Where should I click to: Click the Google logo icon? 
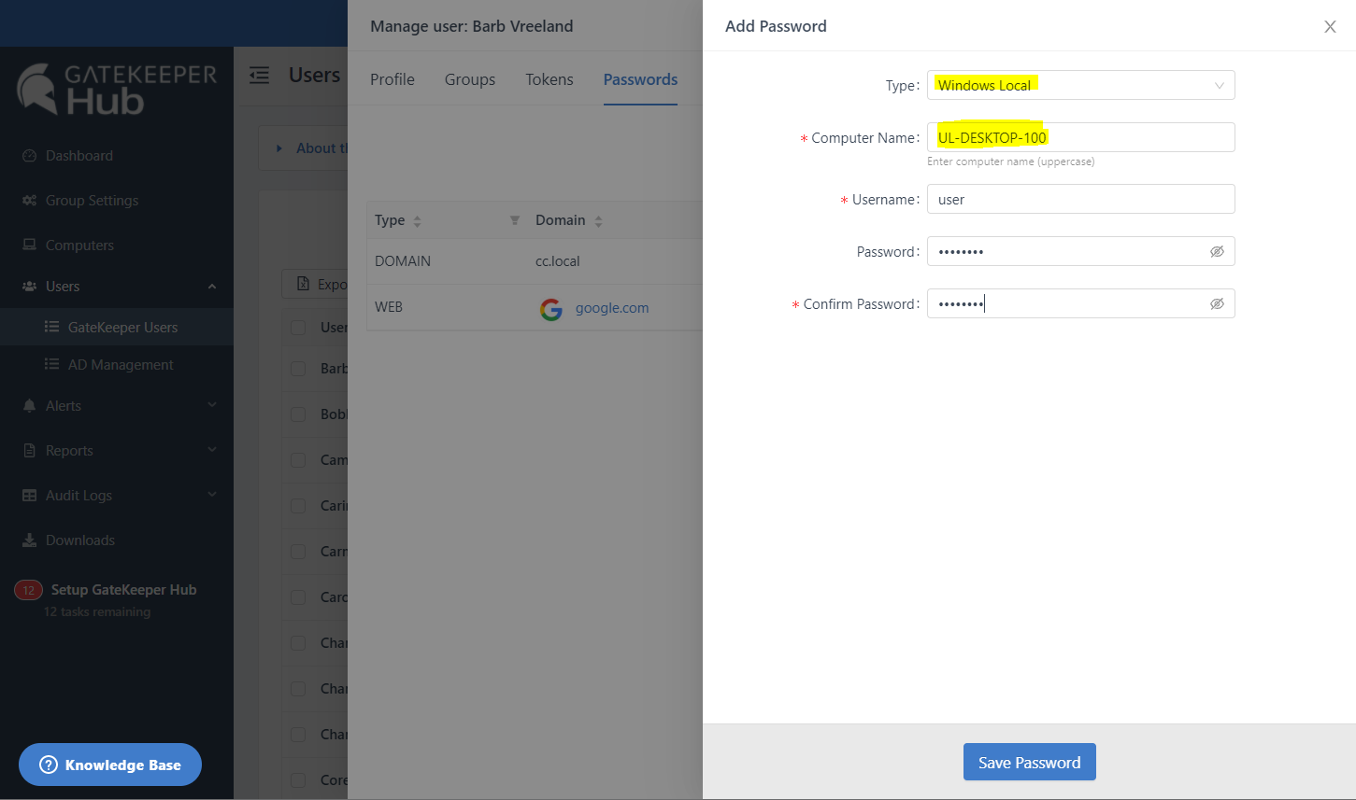pyautogui.click(x=551, y=309)
